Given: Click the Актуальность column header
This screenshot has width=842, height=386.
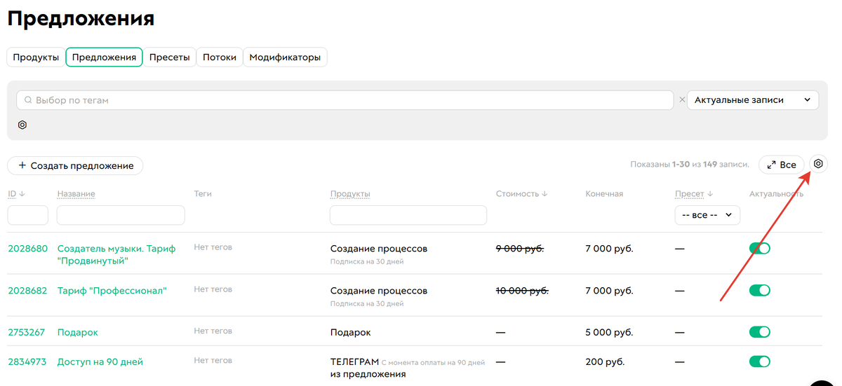Looking at the screenshot, I should 776,194.
